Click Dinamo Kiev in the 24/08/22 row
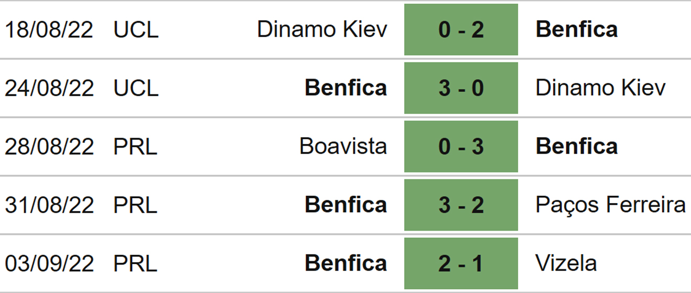 [600, 88]
